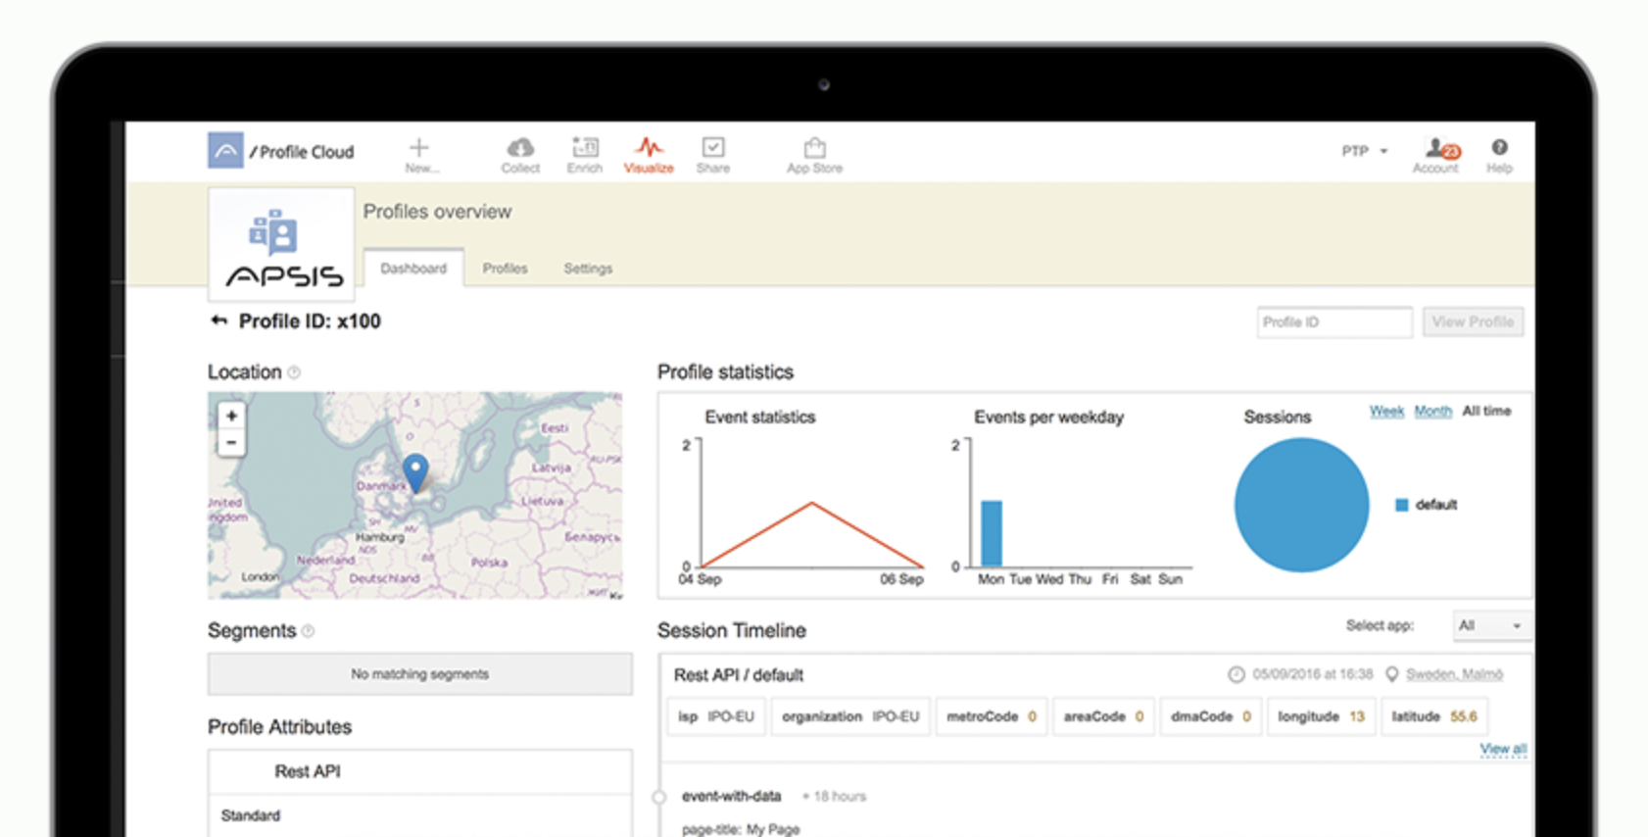Go back using arrow beside Profile ID
Image resolution: width=1648 pixels, height=837 pixels.
218,320
